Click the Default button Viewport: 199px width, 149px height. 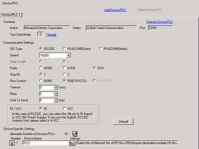(x=123, y=122)
